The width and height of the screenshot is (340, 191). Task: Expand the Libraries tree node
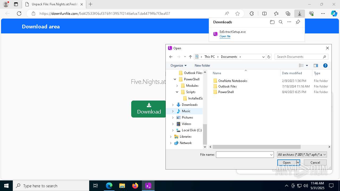tap(171, 137)
